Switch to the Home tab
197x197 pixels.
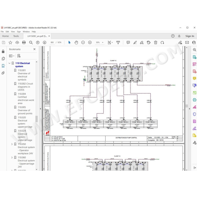click(x=5, y=36)
